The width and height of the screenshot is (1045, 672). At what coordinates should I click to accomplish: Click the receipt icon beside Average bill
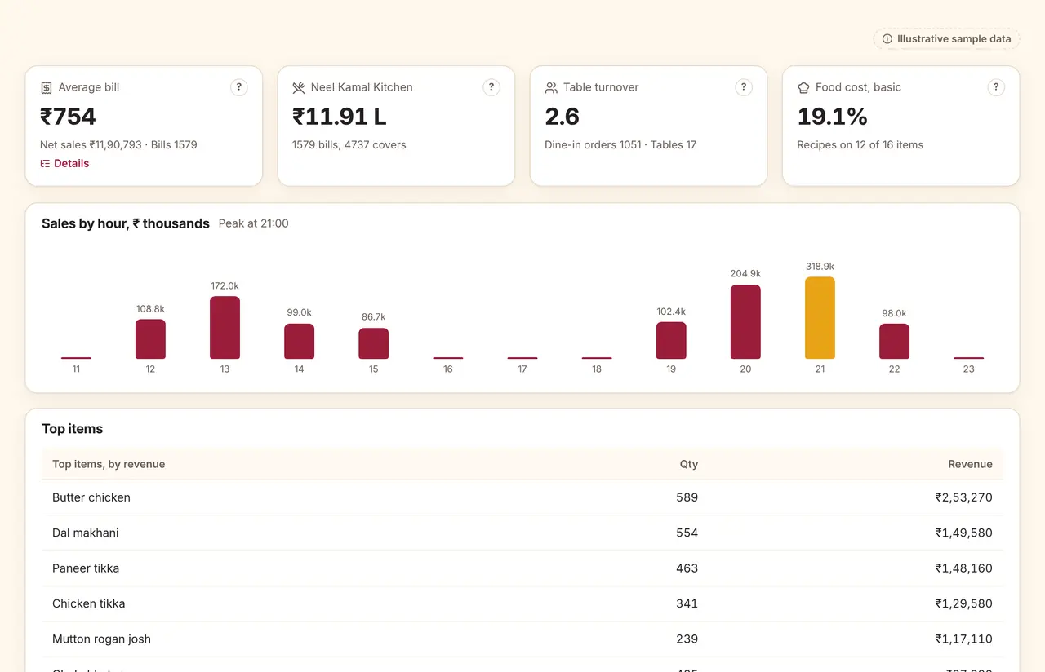(x=47, y=87)
